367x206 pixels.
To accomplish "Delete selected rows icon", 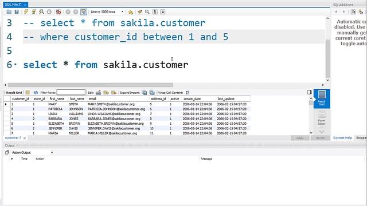I will (x=114, y=93).
